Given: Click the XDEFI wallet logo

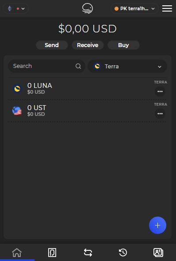Looking at the screenshot, I should click(88, 8).
